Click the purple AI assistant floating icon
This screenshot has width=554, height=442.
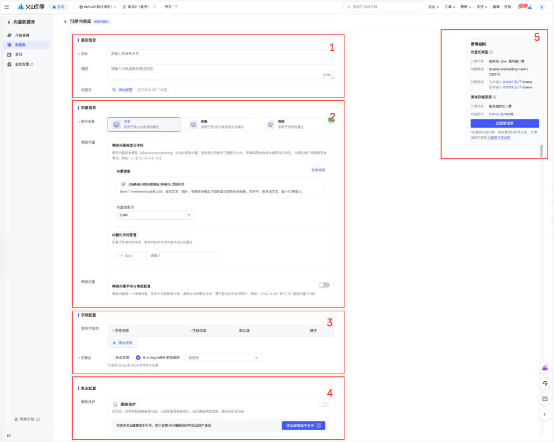pos(545,367)
